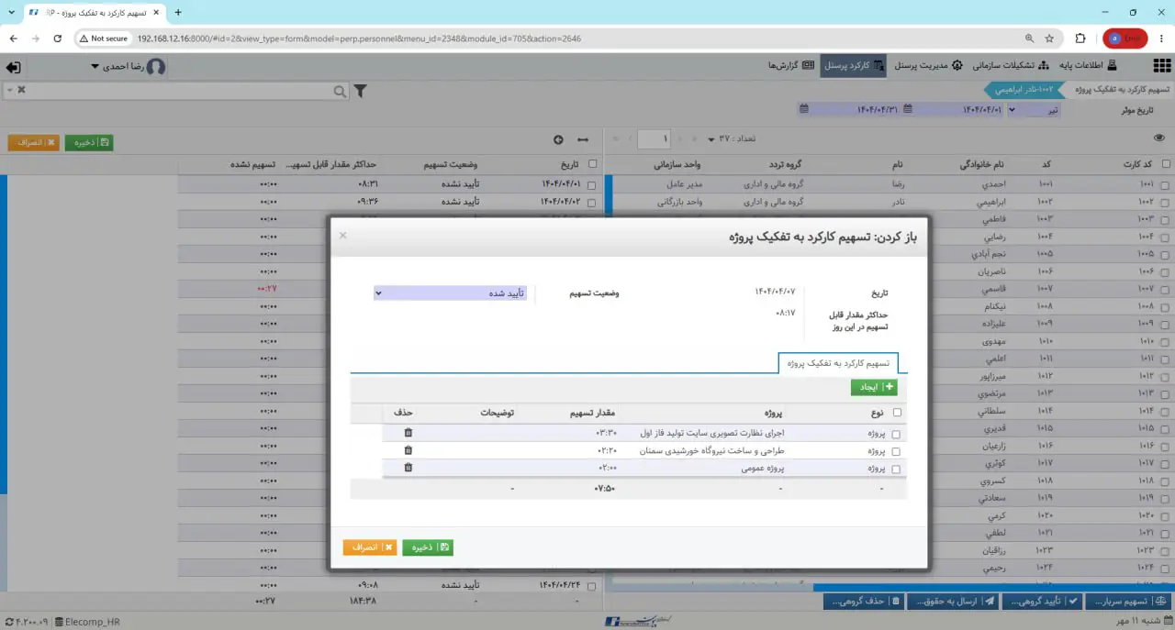Image resolution: width=1175 pixels, height=630 pixels.
Task: Open calendar for end date ۱۴۰۴/۰۴/۳۱
Action: point(804,109)
